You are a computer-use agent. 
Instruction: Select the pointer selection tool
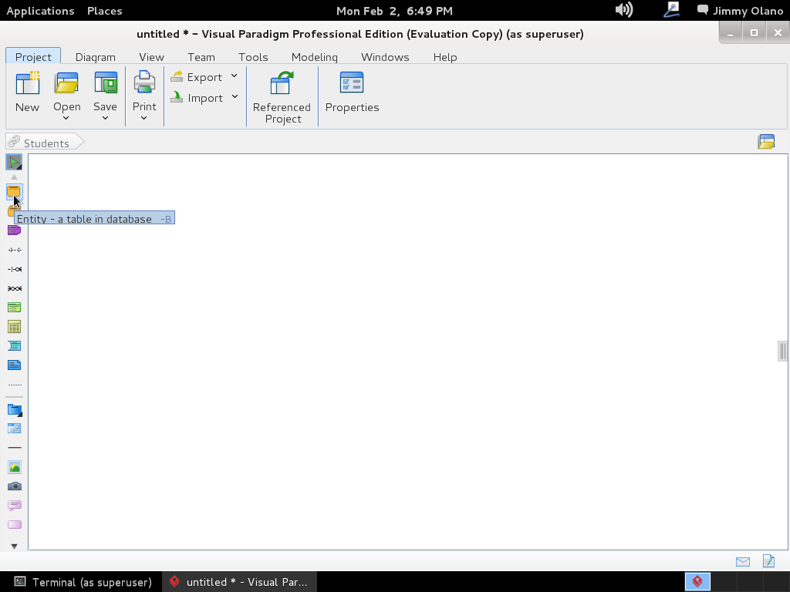click(x=14, y=162)
